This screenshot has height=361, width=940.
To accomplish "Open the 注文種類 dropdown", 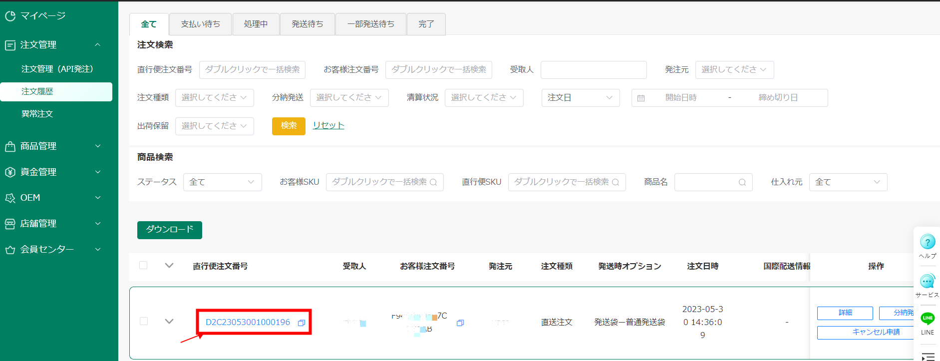I will [214, 98].
